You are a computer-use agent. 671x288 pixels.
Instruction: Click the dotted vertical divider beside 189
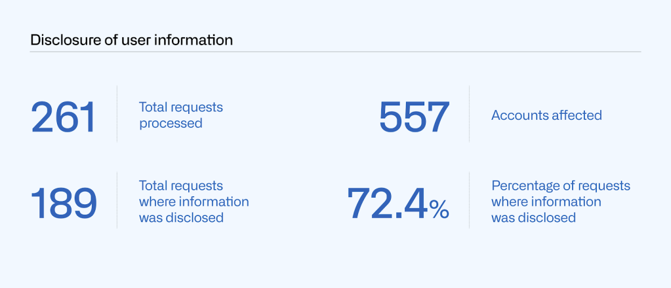[117, 200]
